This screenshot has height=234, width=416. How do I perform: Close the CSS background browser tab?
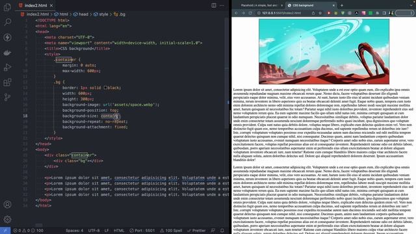333,5
